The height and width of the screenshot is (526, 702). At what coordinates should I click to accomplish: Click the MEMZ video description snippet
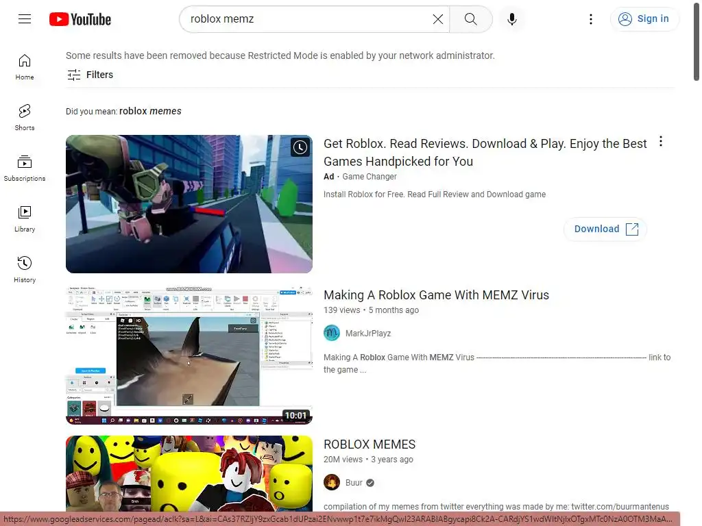tap(497, 364)
